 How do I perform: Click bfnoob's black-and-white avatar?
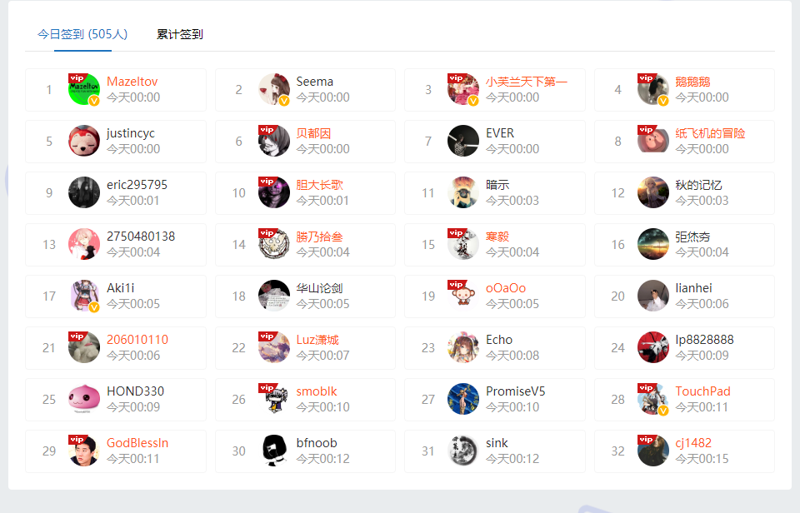click(274, 451)
